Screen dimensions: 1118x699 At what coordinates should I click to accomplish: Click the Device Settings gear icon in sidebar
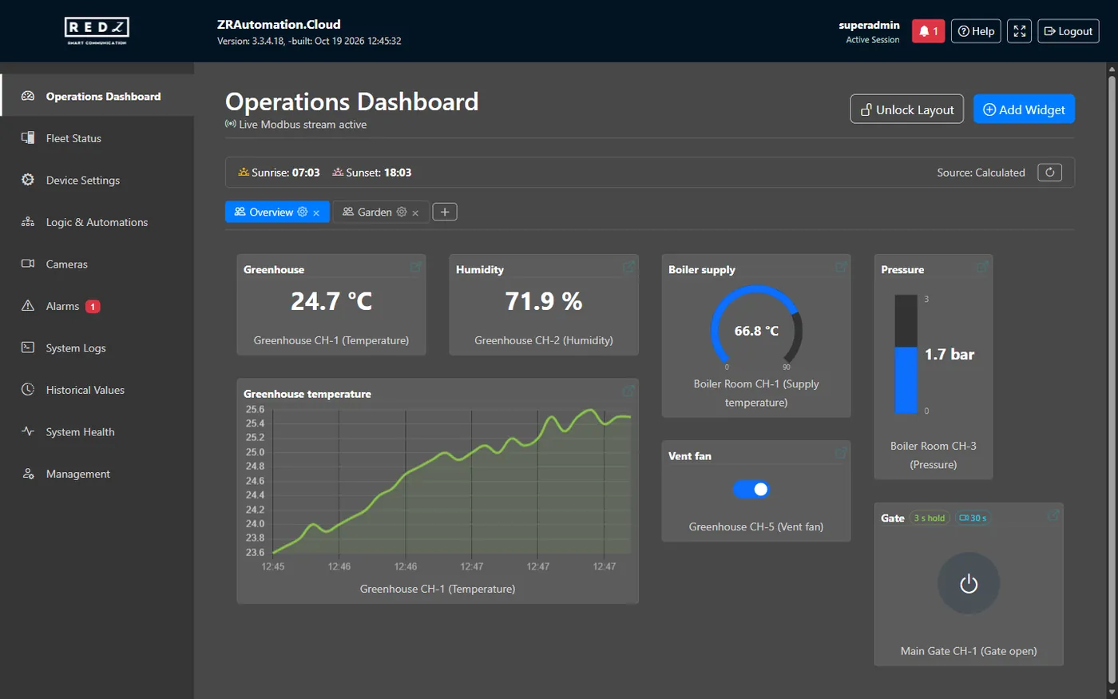coord(28,180)
